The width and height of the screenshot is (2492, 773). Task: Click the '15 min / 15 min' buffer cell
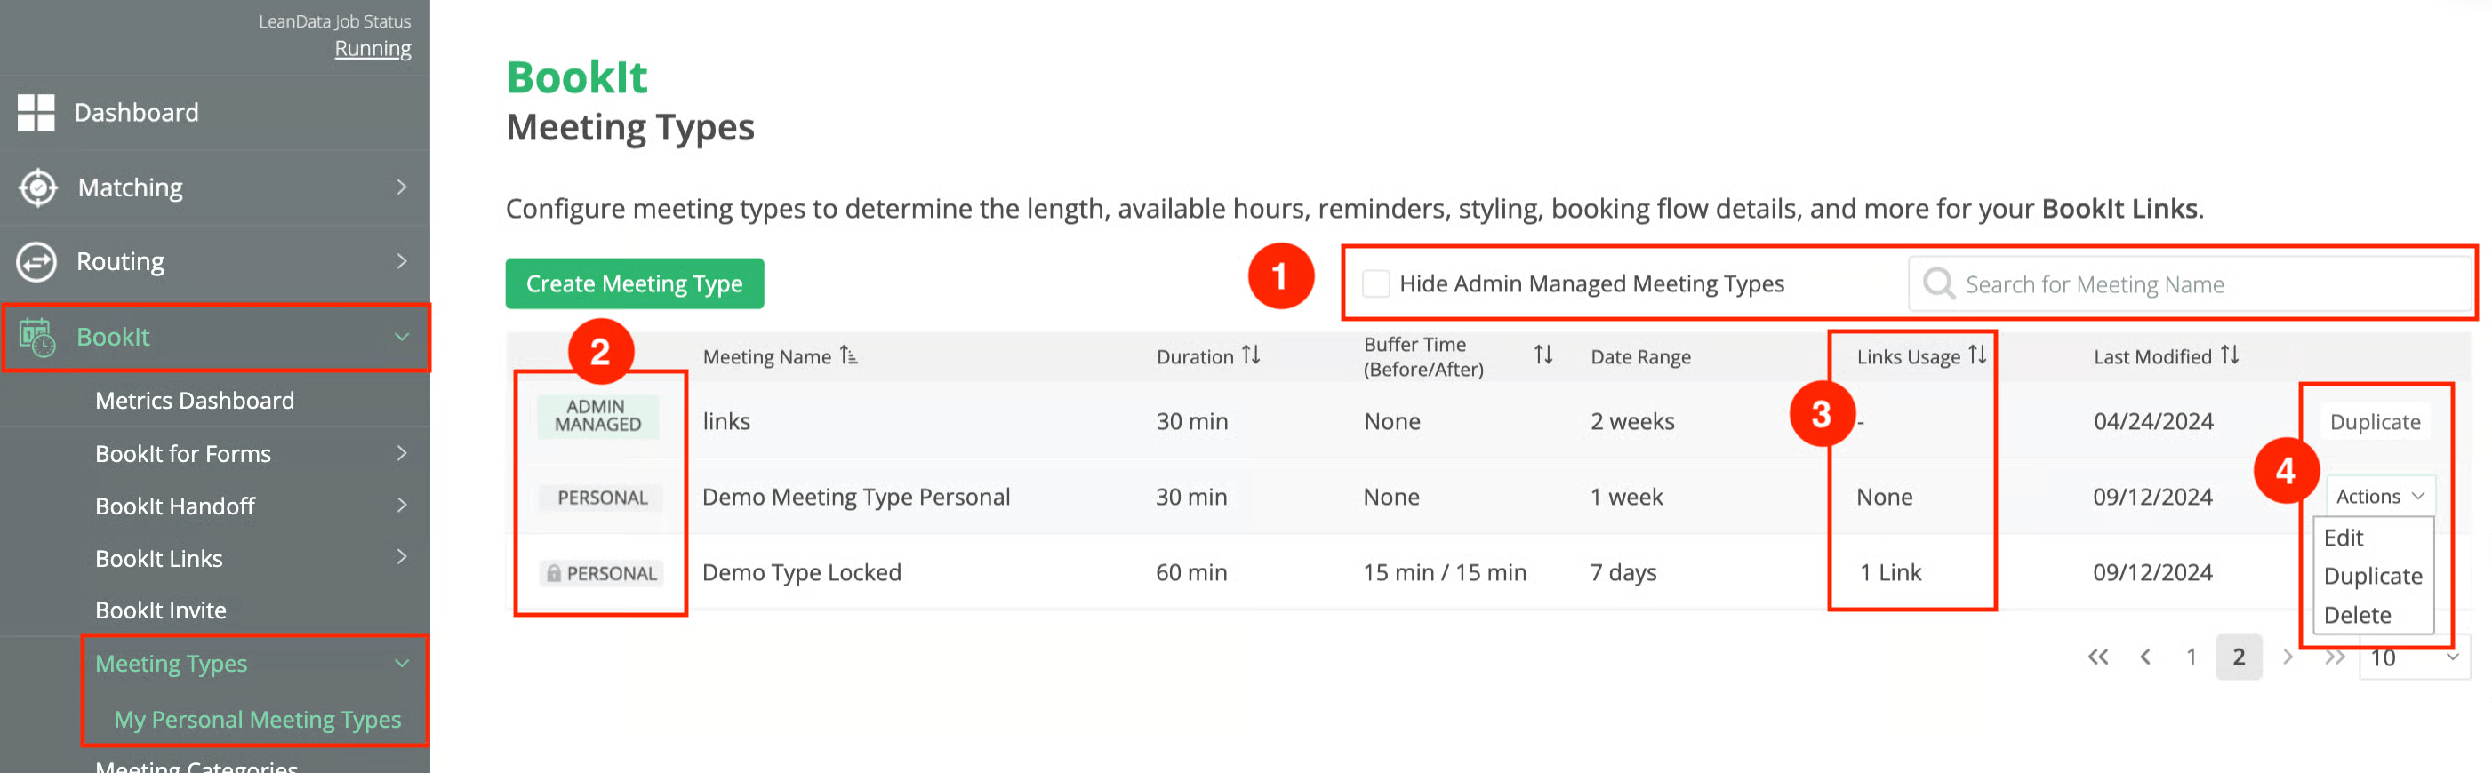[x=1445, y=573]
